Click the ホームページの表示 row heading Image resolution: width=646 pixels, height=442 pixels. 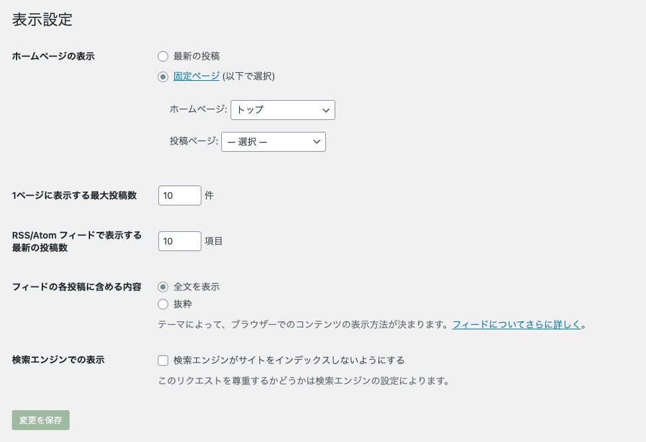pyautogui.click(x=54, y=56)
